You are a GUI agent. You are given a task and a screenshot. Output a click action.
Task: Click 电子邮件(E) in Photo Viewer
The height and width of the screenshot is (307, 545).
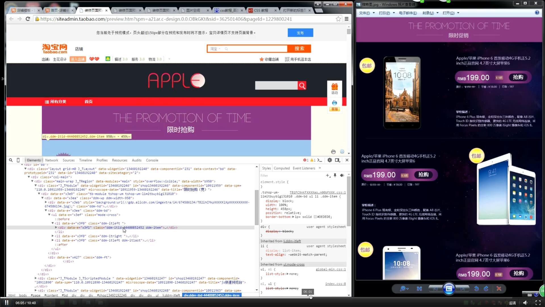[x=408, y=13]
